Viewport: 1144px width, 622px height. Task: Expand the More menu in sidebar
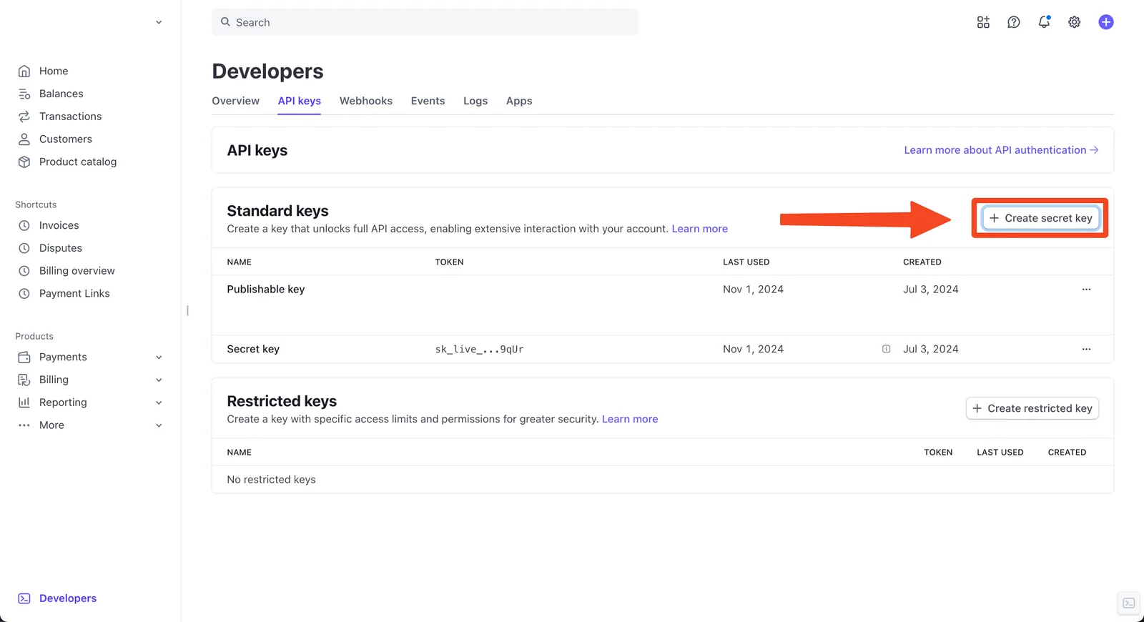(159, 425)
